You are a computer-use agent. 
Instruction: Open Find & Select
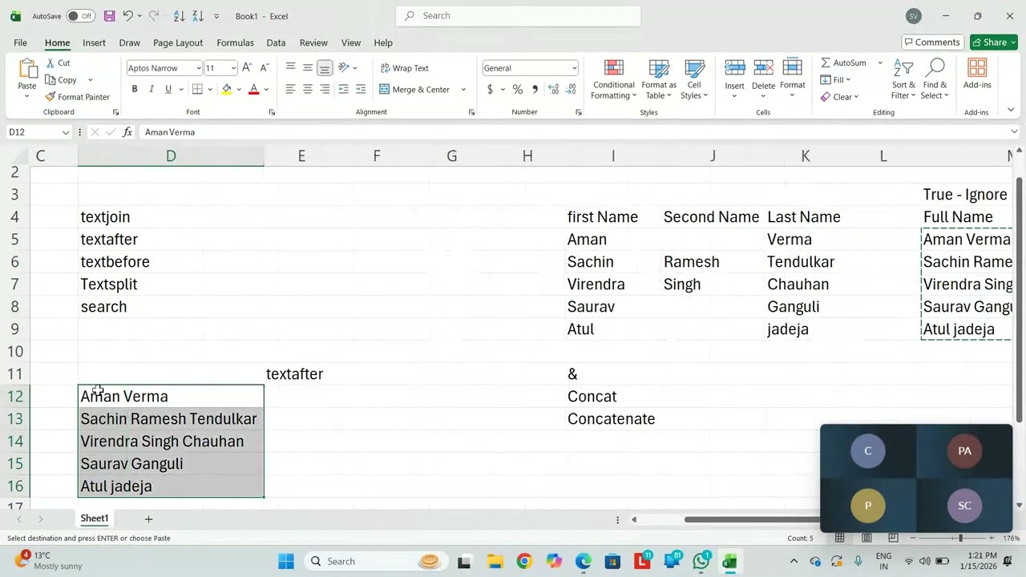(935, 80)
